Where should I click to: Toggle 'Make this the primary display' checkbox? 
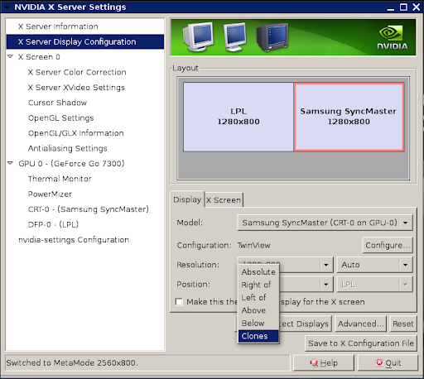(179, 302)
